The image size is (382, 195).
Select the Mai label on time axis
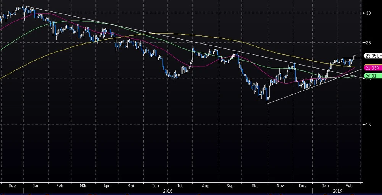click(x=131, y=186)
